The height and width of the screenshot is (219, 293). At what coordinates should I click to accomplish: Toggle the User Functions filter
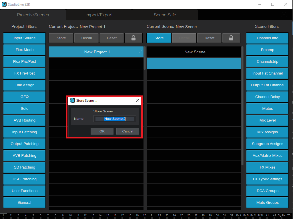[25, 191]
